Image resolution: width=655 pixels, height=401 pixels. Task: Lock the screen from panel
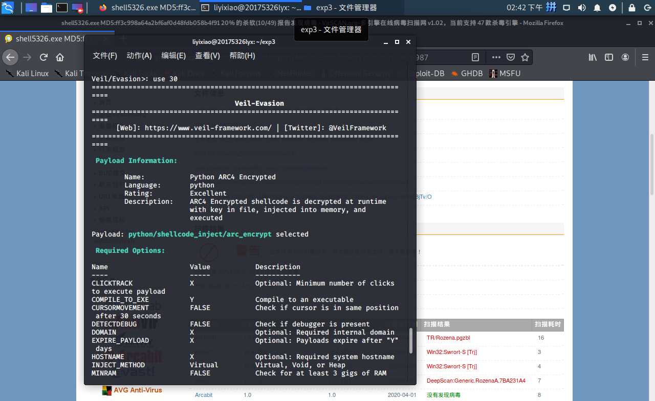tap(632, 8)
